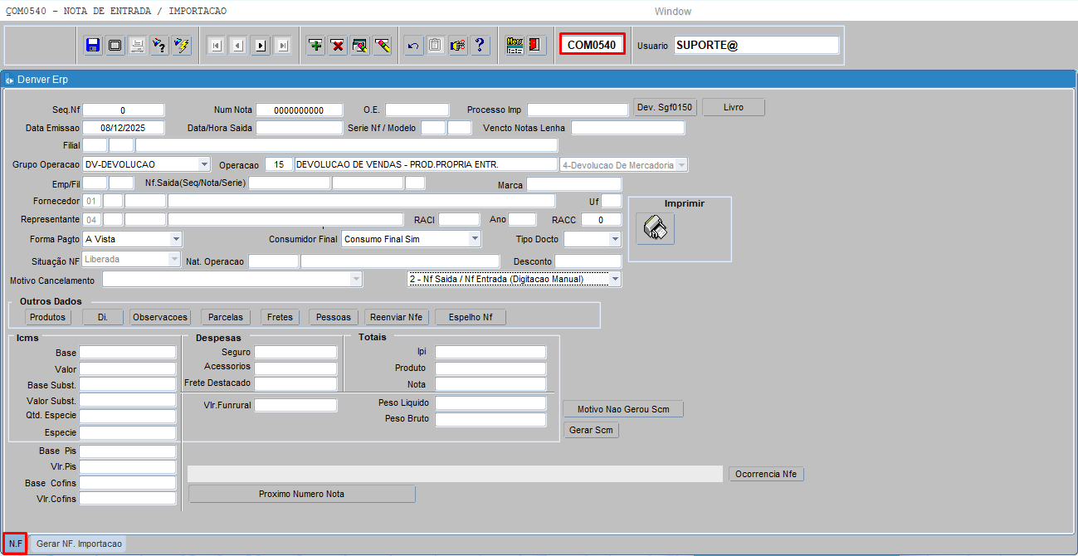Click the green plus insert record icon
This screenshot has width=1078, height=556.
pos(315,46)
